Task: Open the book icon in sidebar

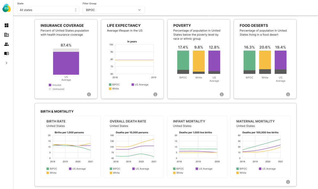Action: tap(7, 54)
